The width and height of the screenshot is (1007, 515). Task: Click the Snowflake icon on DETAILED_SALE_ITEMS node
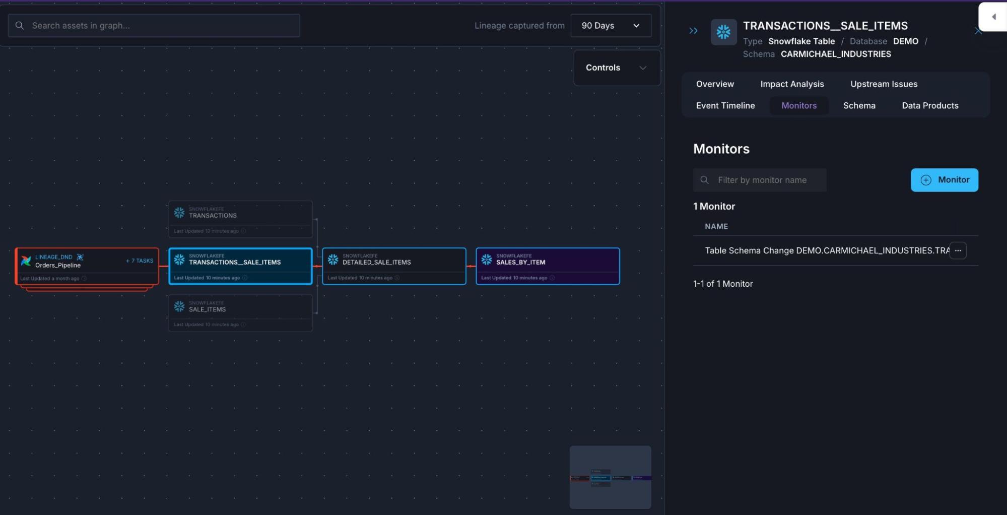tap(333, 260)
